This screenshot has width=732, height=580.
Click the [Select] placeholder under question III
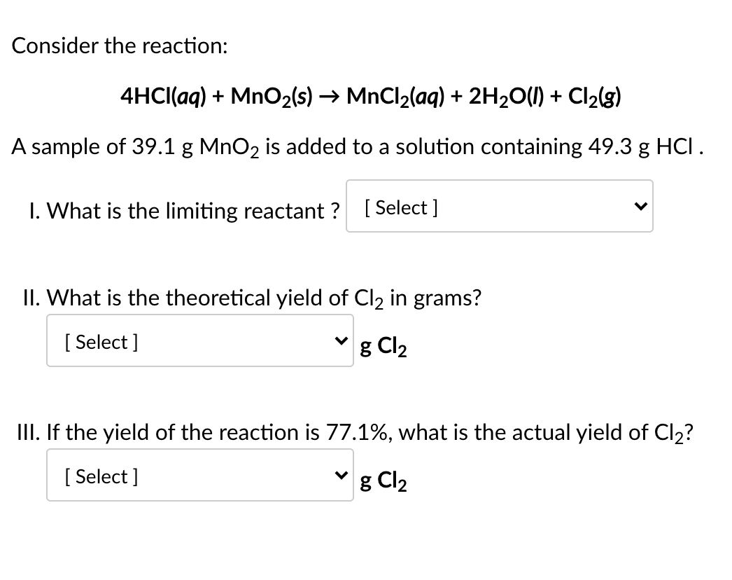pyautogui.click(x=101, y=476)
